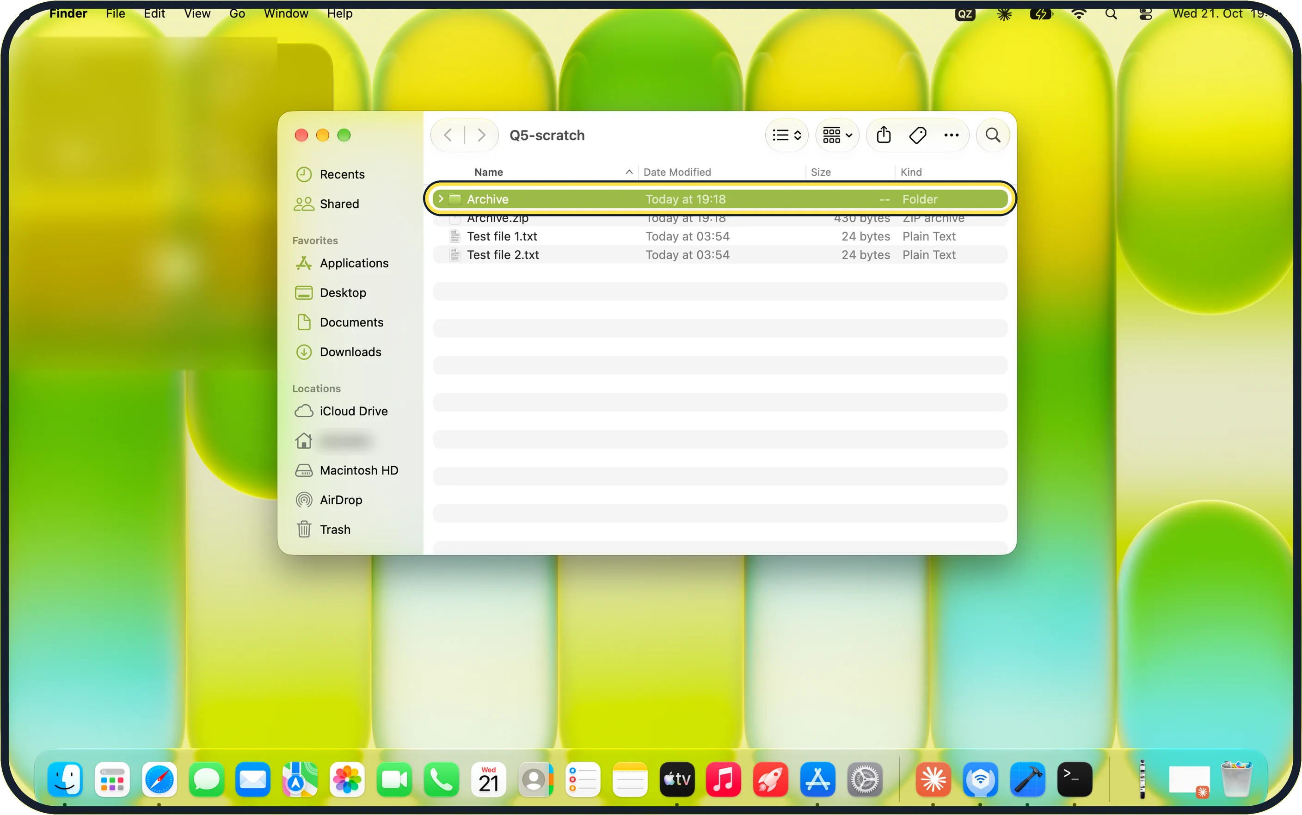Open the File menu
Image resolution: width=1302 pixels, height=815 pixels.
click(x=115, y=13)
